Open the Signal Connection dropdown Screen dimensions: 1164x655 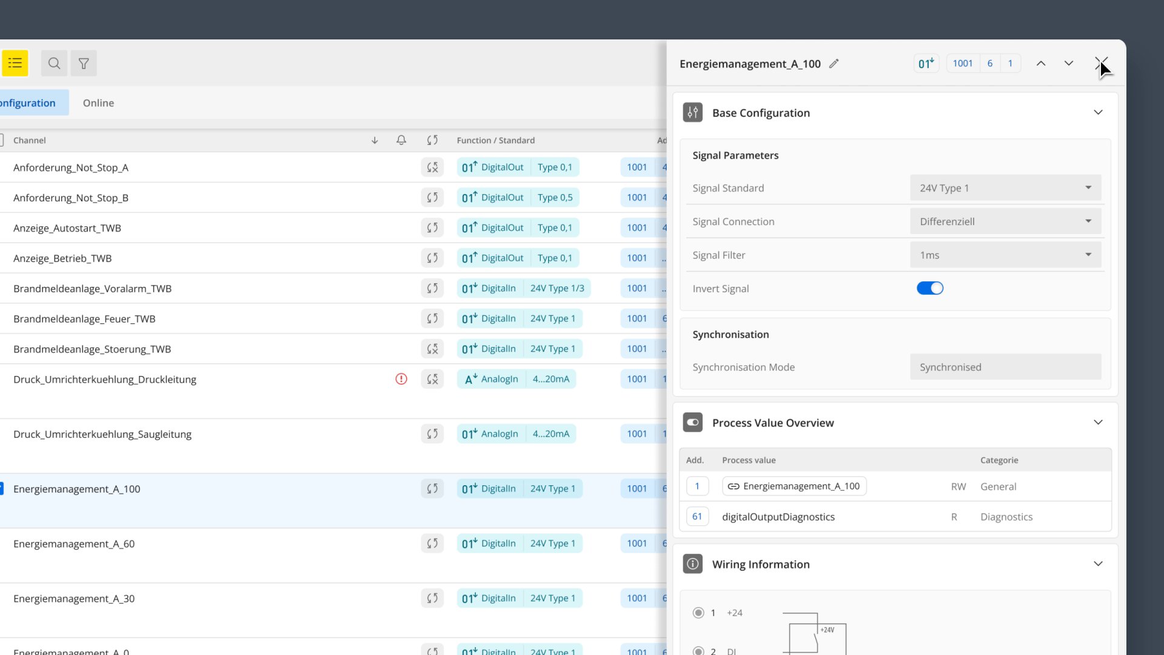[1005, 221]
